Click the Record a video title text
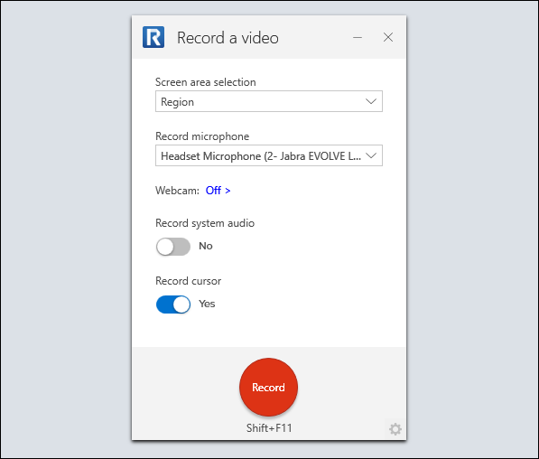 228,38
